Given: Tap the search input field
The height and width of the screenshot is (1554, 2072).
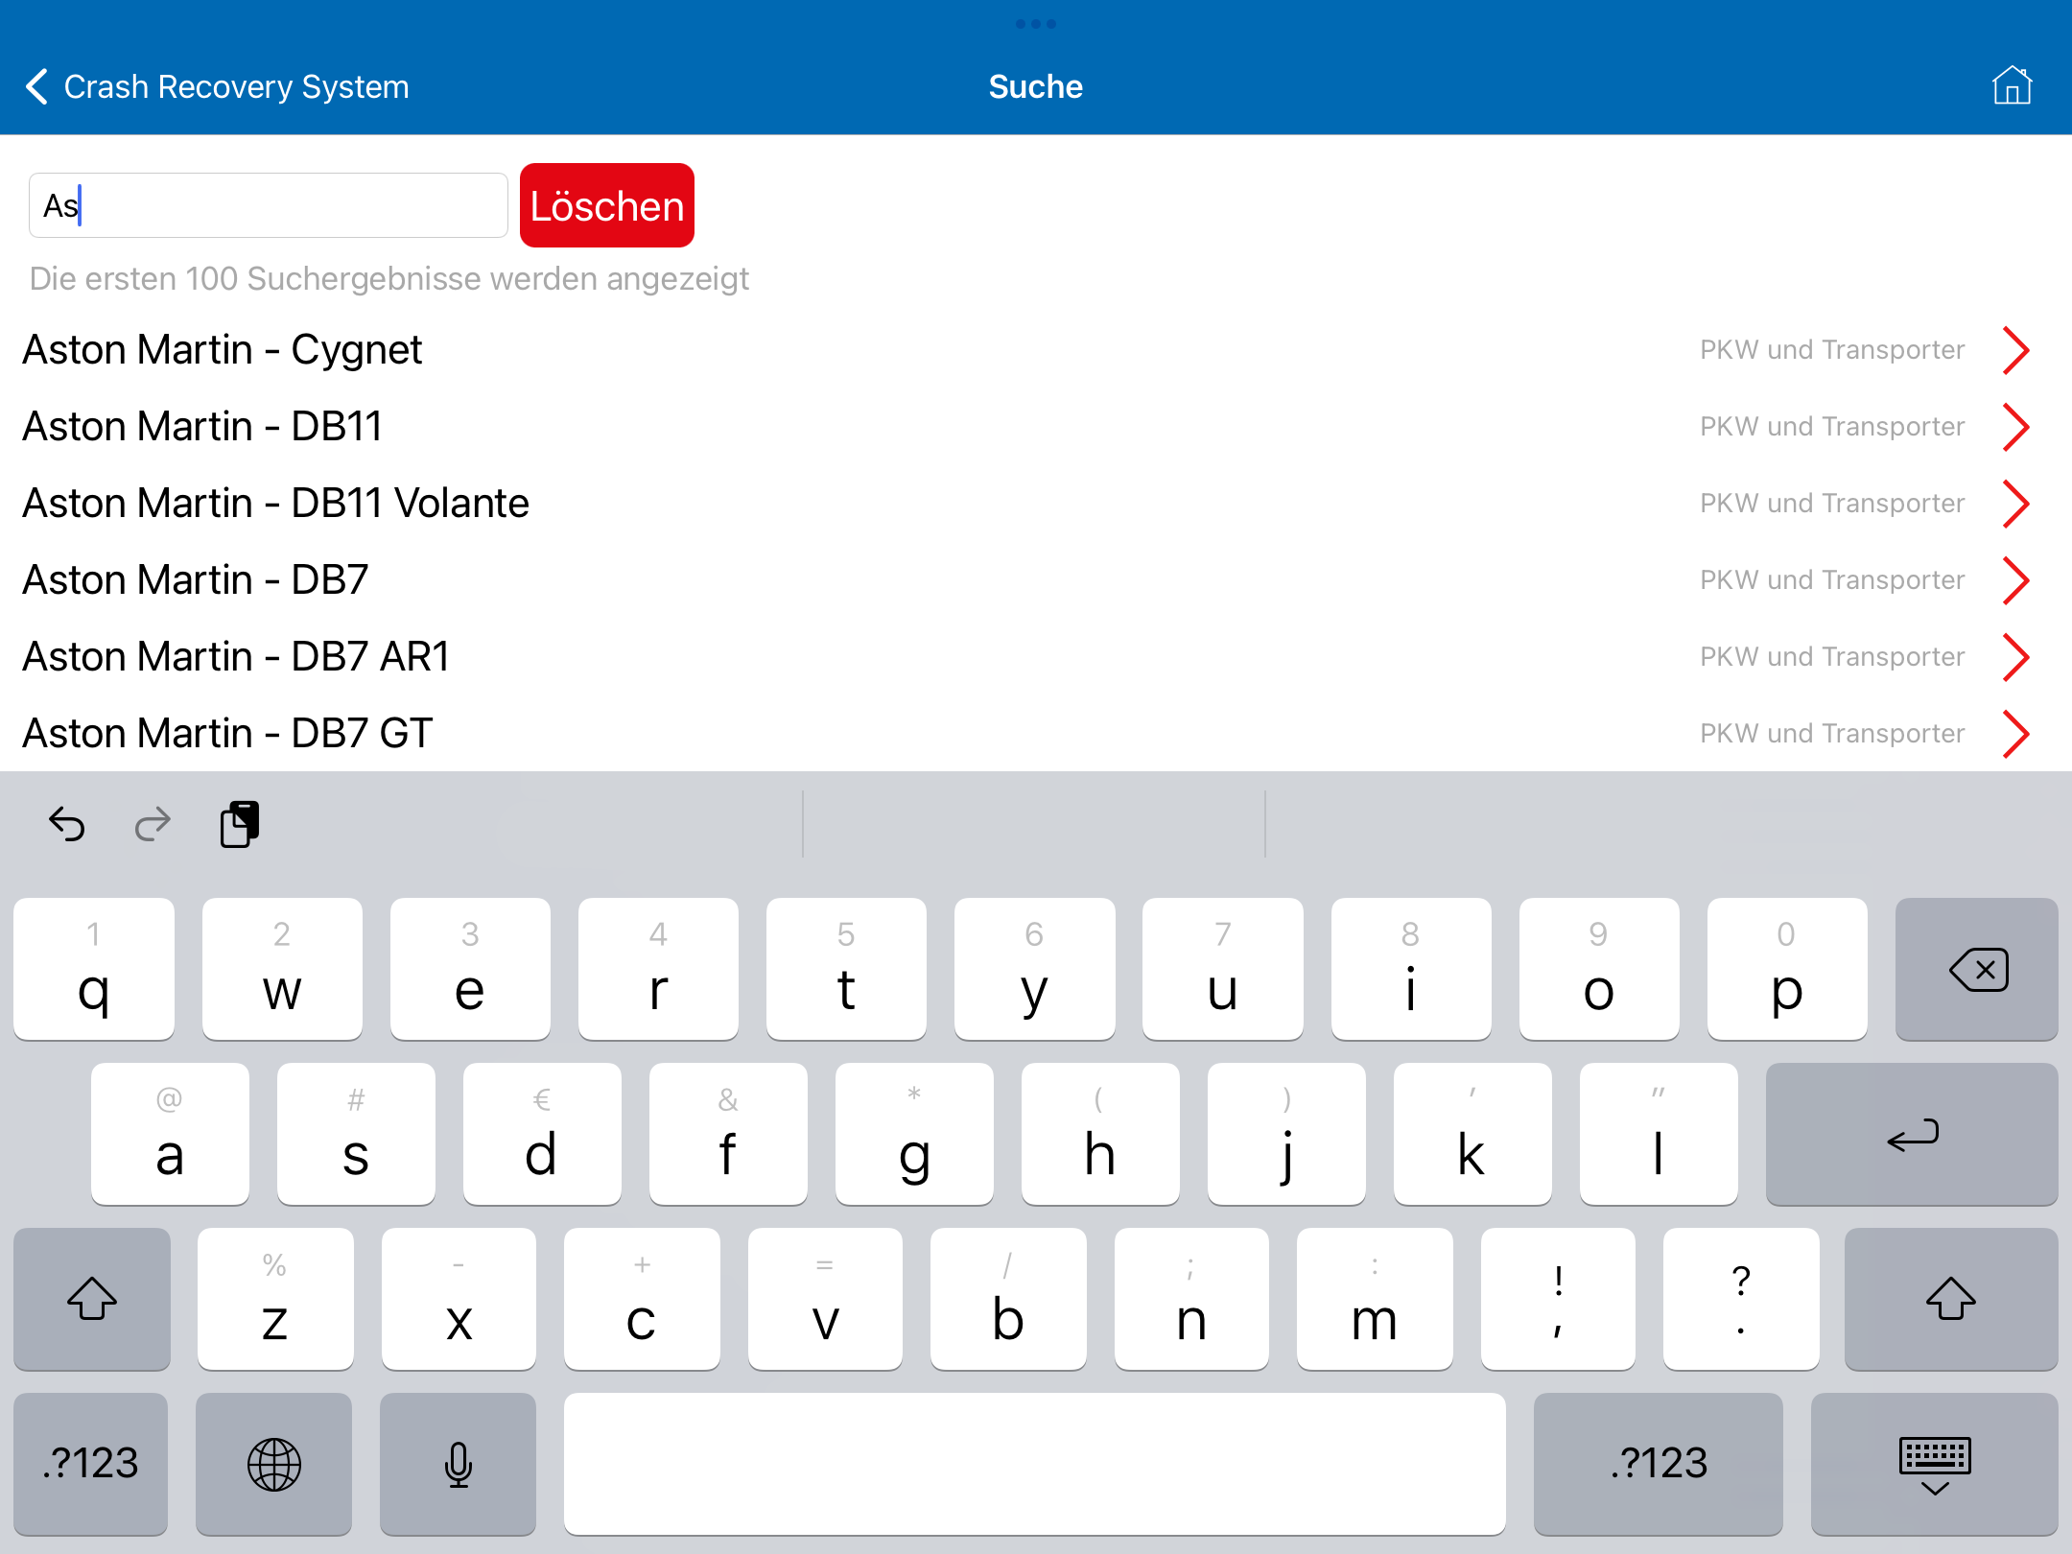Looking at the screenshot, I should pos(269,205).
